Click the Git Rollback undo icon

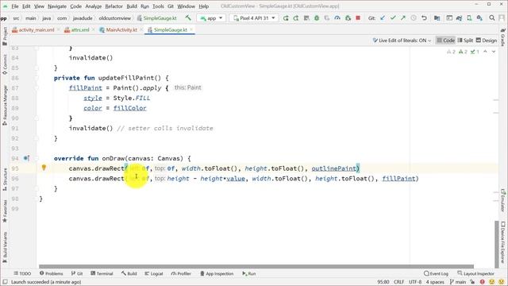coord(424,18)
